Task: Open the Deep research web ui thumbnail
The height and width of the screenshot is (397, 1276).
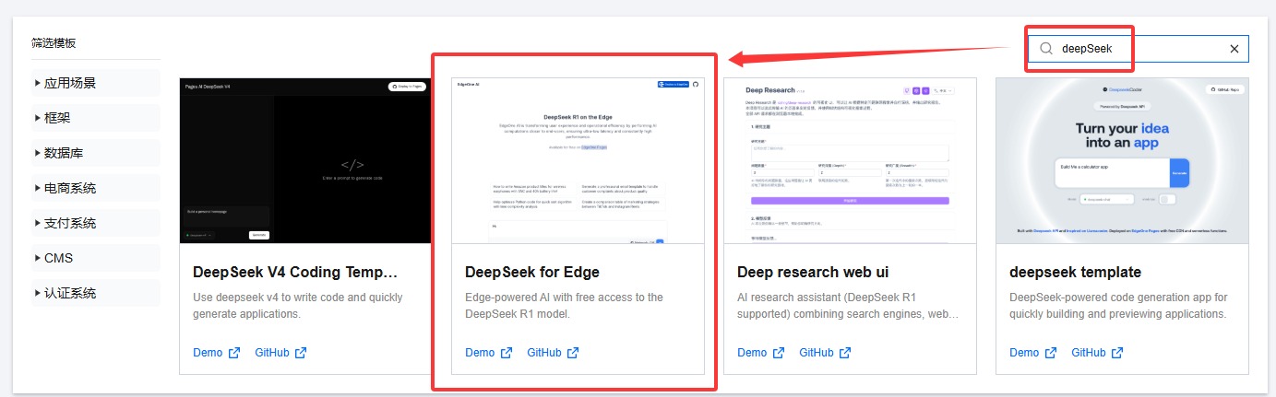Action: pyautogui.click(x=850, y=160)
